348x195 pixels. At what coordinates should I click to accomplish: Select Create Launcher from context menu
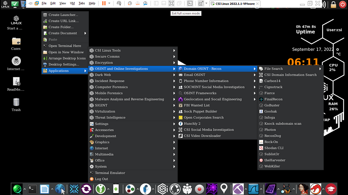pyautogui.click(x=65, y=15)
